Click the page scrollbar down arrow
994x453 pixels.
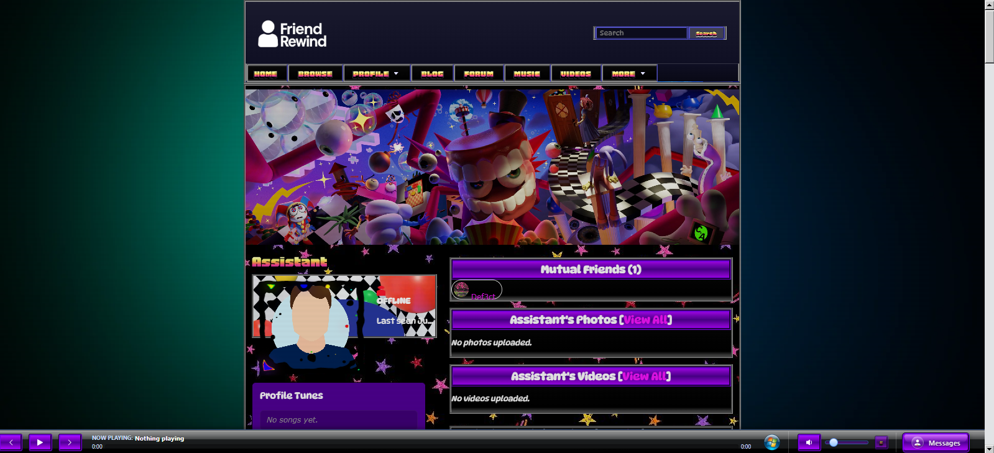pyautogui.click(x=989, y=448)
